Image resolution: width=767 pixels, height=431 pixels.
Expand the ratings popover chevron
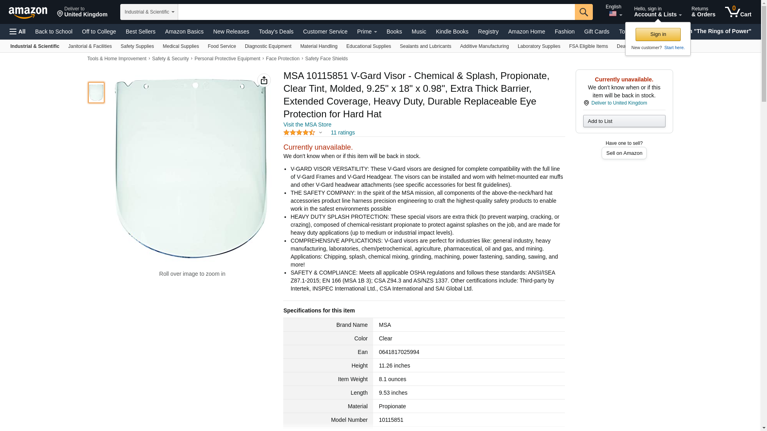pos(320,132)
